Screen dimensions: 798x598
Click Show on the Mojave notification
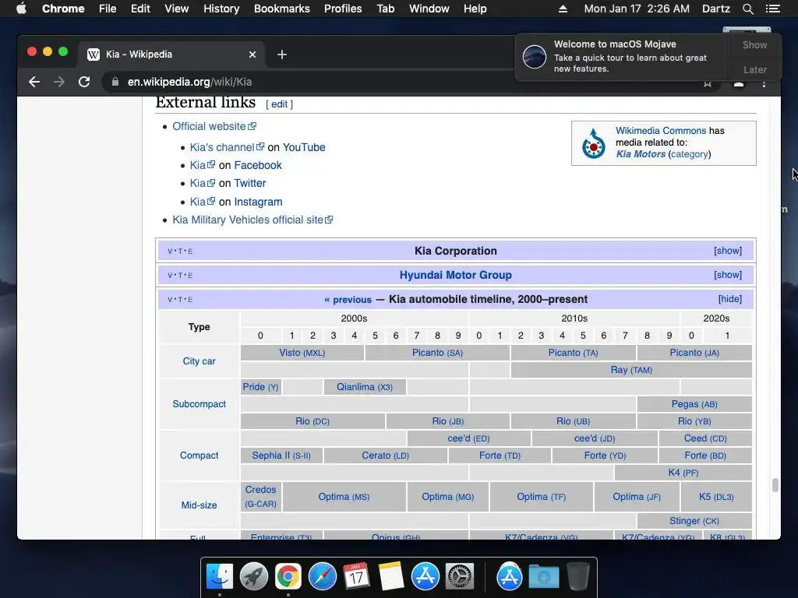(x=754, y=44)
